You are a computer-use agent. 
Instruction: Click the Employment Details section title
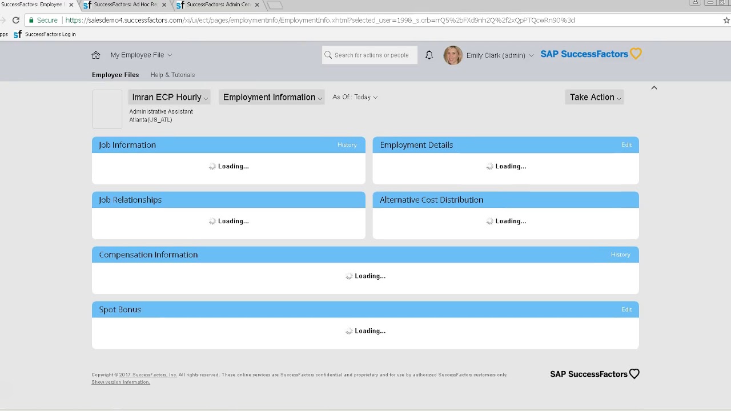416,145
